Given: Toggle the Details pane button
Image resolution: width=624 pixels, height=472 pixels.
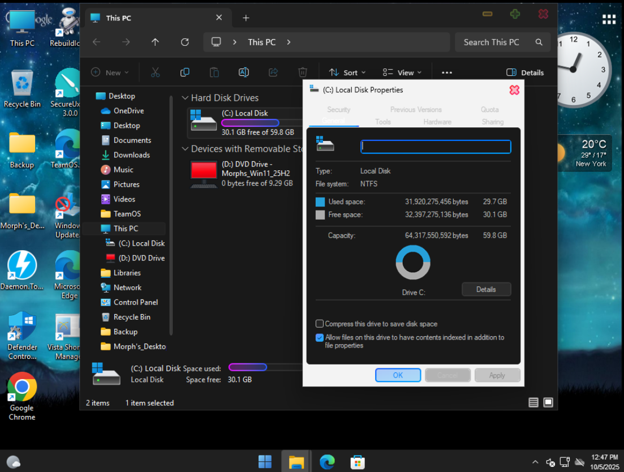Looking at the screenshot, I should click(524, 72).
